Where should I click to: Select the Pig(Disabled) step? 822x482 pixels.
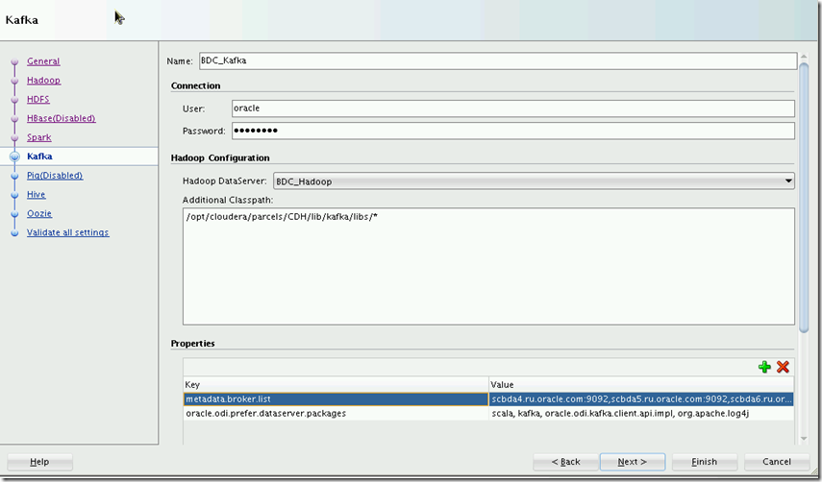[x=54, y=176]
